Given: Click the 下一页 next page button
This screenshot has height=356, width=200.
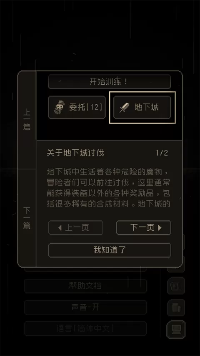Looking at the screenshot, I should (143, 228).
